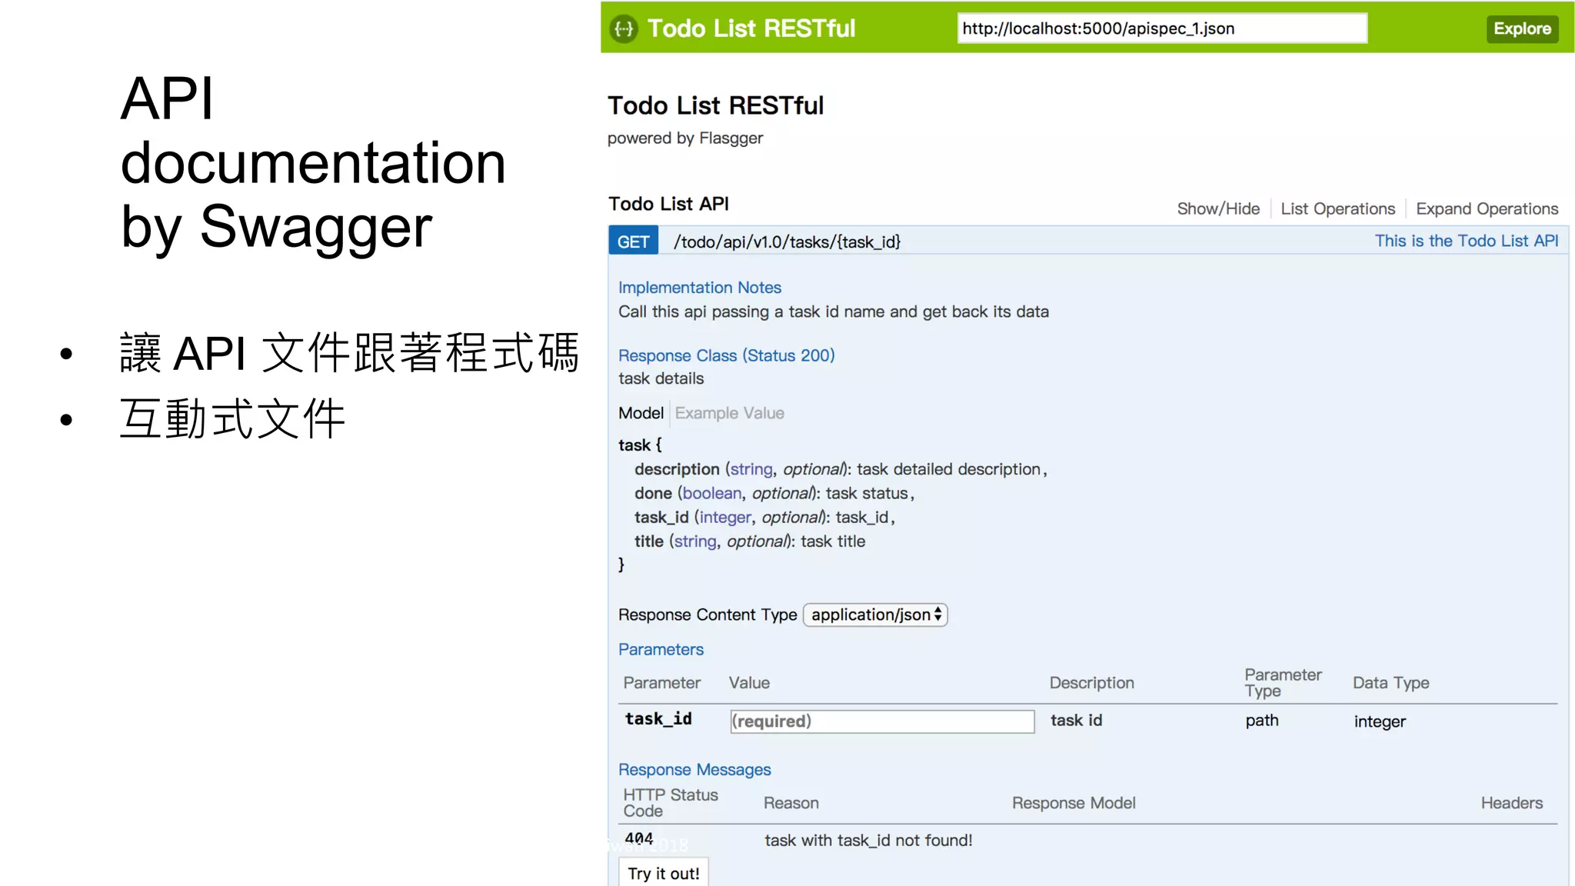The image size is (1575, 886).
Task: Click the blue GET method badge
Action: (633, 241)
